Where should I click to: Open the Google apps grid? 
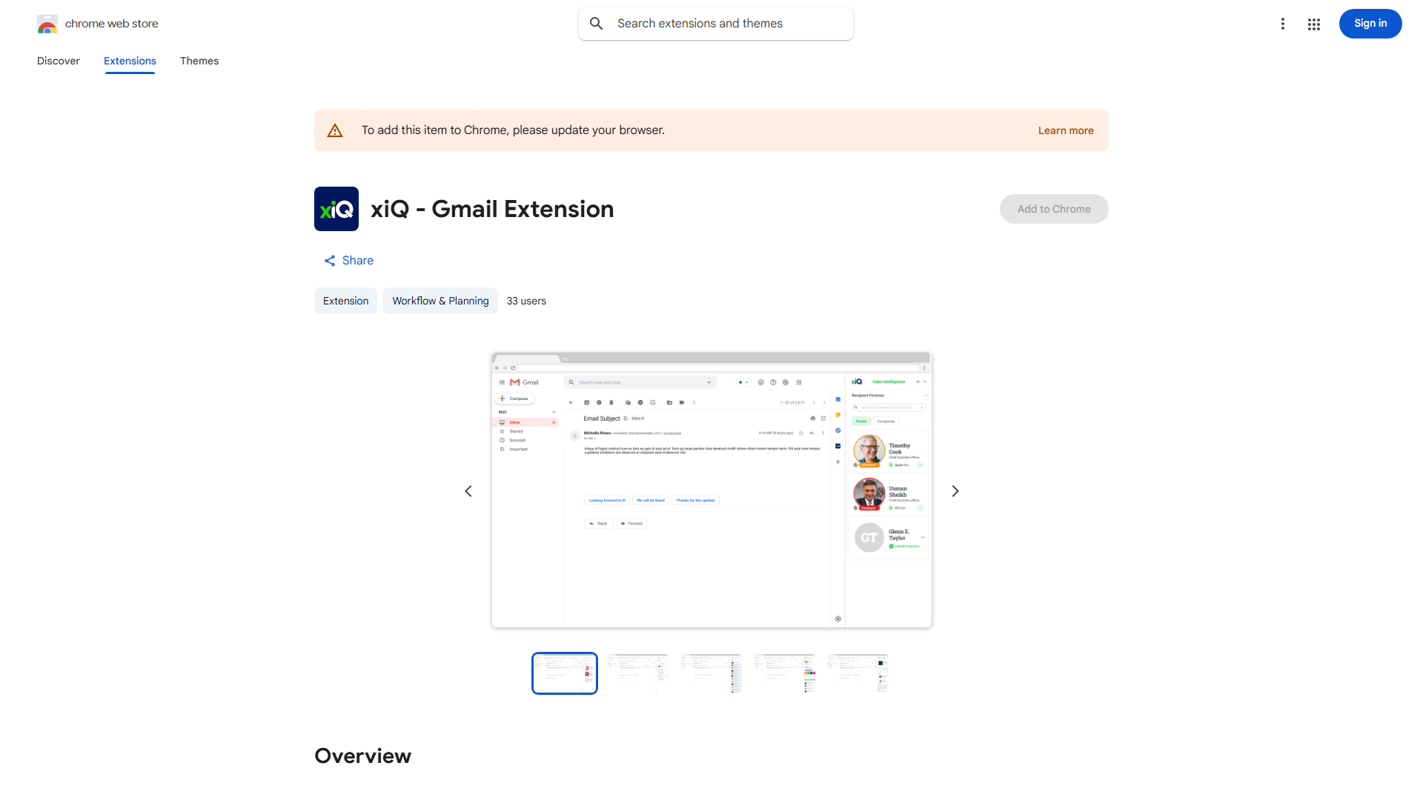[1314, 24]
